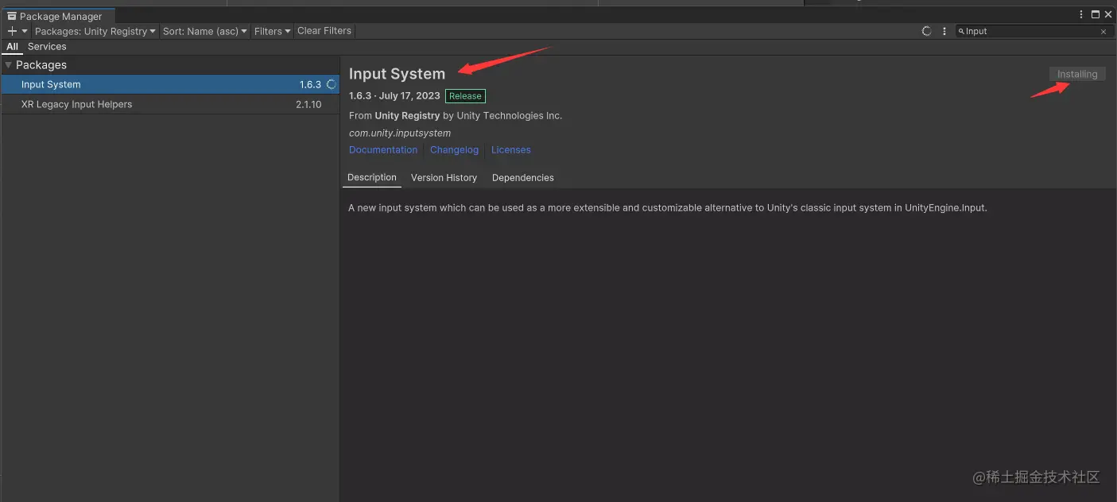Click the Installing button
Viewport: 1117px width, 502px height.
pyautogui.click(x=1077, y=74)
